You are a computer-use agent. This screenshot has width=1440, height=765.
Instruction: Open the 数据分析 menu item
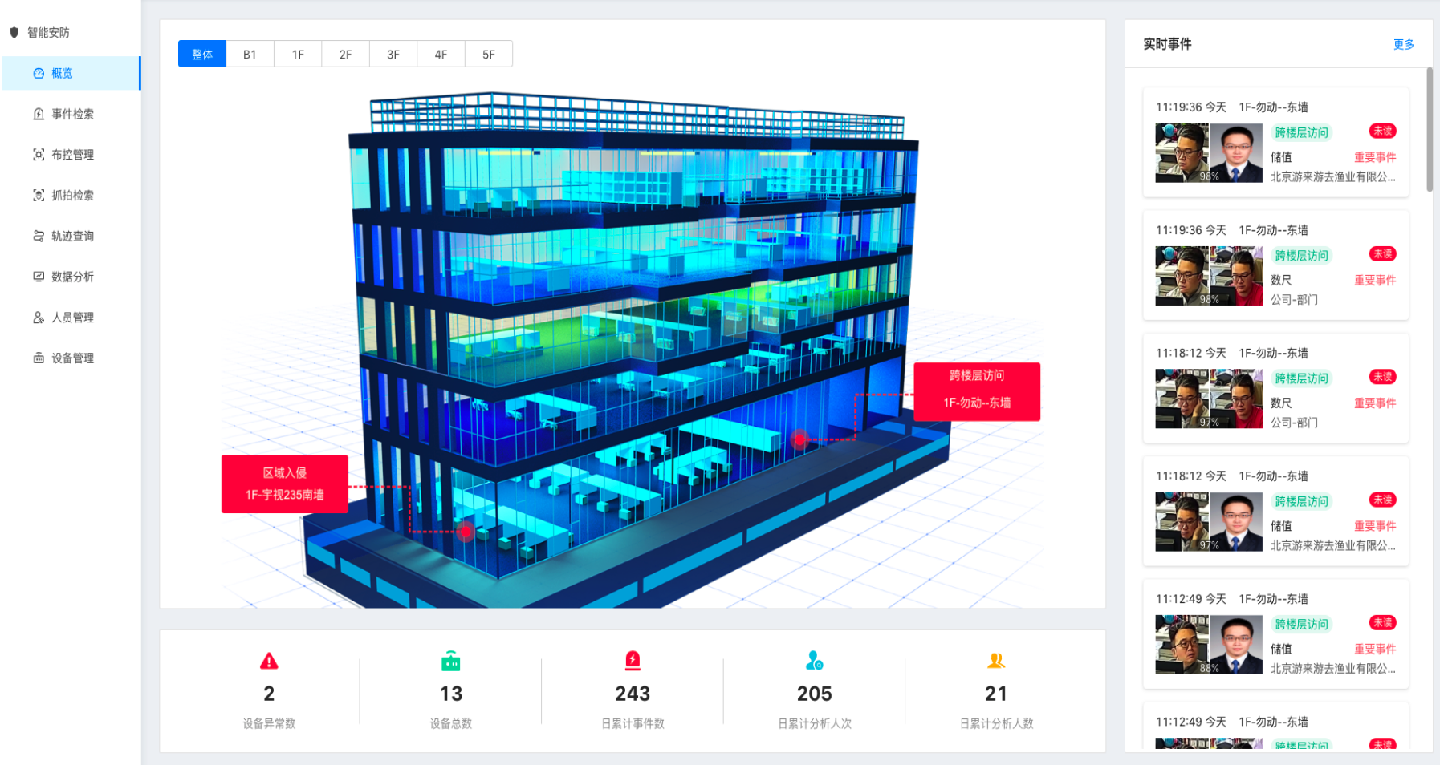pyautogui.click(x=71, y=277)
